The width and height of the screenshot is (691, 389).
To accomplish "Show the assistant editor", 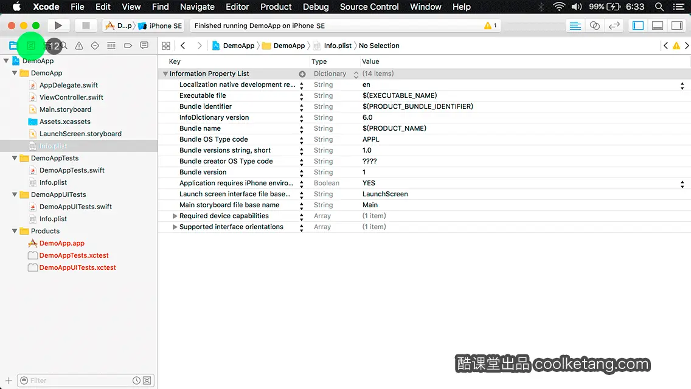I will pos(594,26).
